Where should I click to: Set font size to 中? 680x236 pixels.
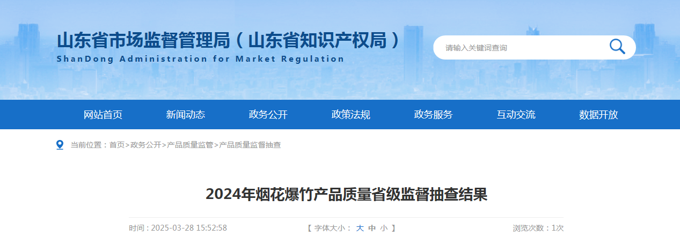point(372,228)
